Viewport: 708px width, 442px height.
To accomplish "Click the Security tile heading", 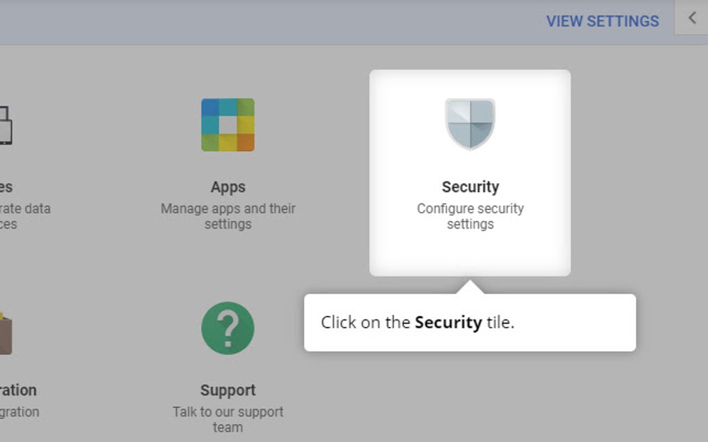I will coord(470,187).
